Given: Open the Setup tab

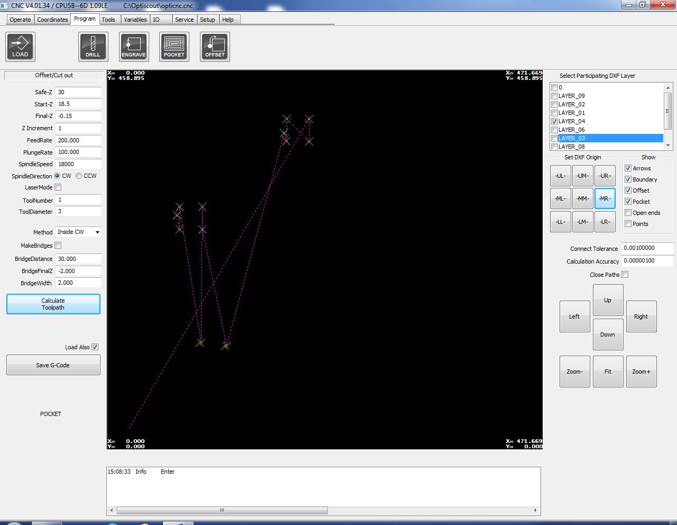Looking at the screenshot, I should pyautogui.click(x=208, y=20).
